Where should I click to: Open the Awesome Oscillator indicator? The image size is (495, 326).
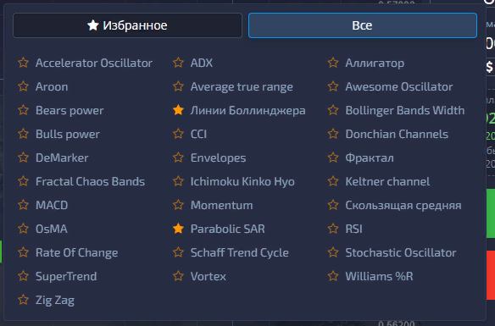click(399, 86)
